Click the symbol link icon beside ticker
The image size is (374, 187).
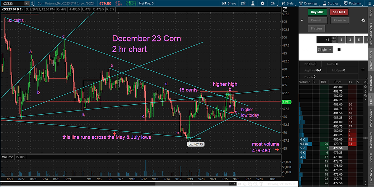tap(32, 3)
